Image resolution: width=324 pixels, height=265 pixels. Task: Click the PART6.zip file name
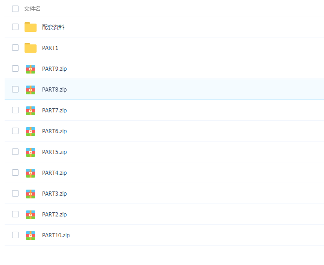54,131
